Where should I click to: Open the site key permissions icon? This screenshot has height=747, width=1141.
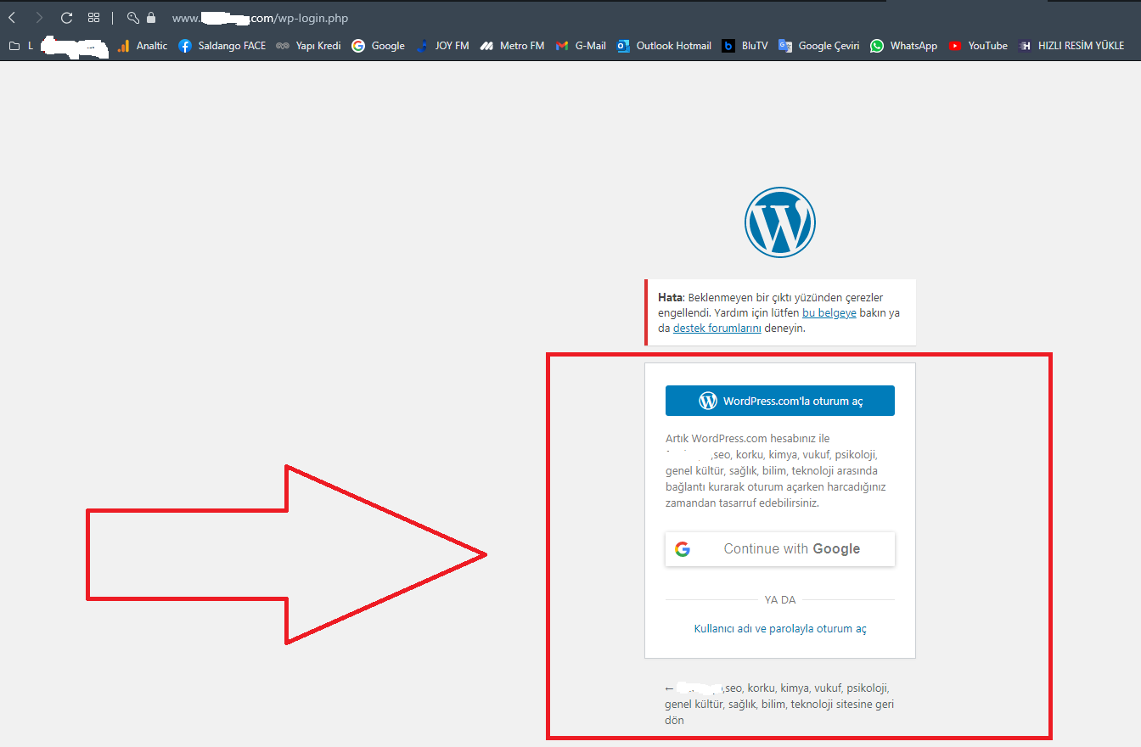132,18
